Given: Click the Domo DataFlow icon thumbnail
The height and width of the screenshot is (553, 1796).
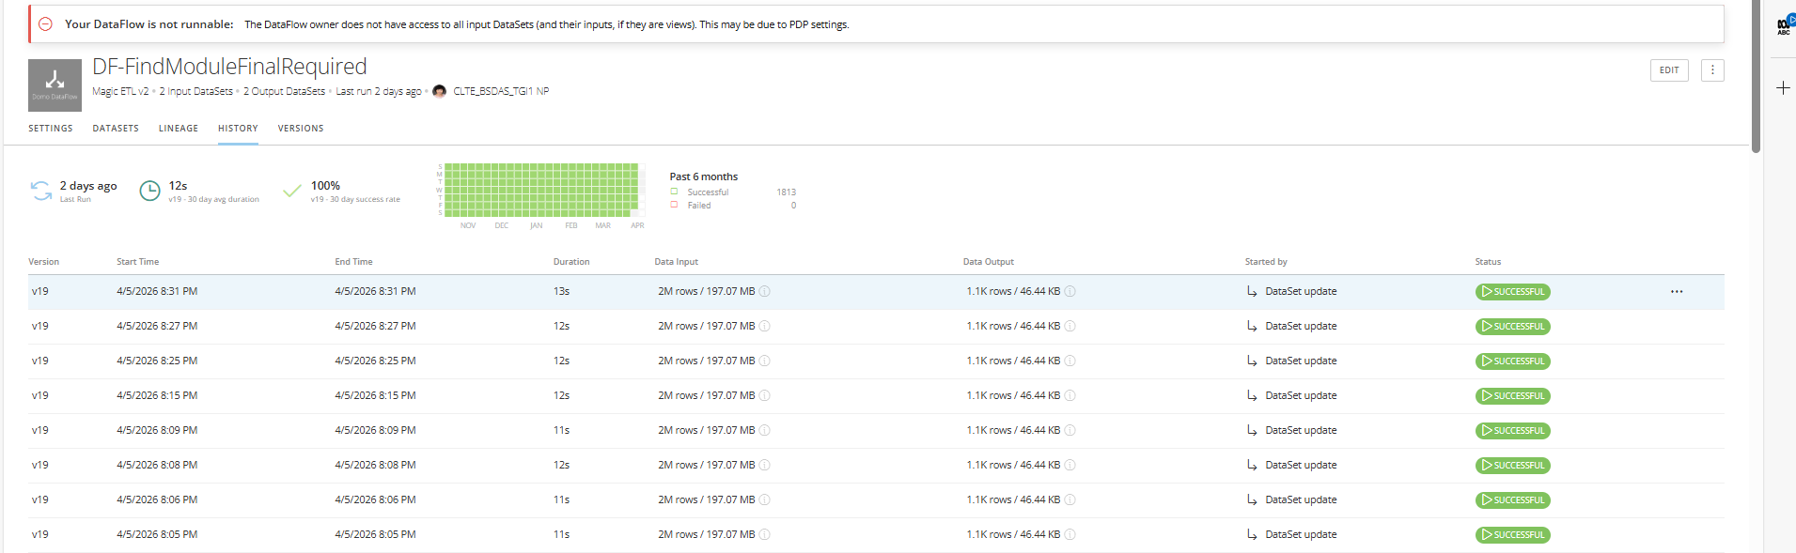Looking at the screenshot, I should (55, 85).
